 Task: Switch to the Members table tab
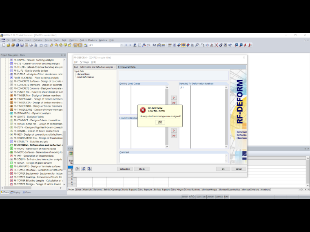coord(265,190)
